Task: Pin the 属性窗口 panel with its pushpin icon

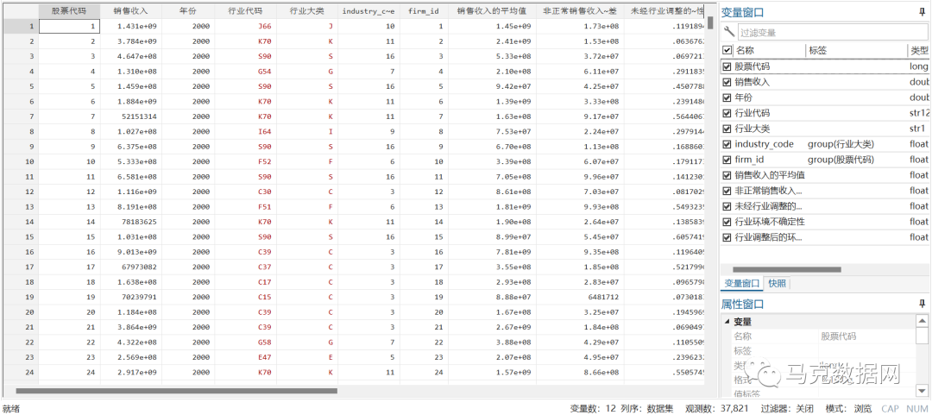Action: coord(922,304)
